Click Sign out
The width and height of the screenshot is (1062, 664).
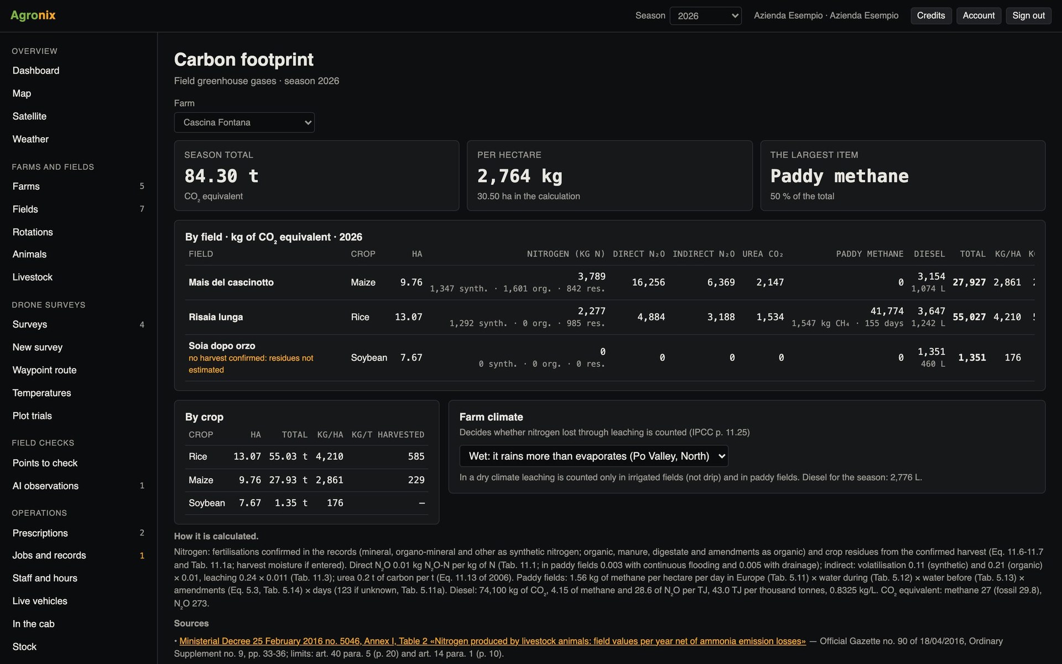coord(1028,15)
